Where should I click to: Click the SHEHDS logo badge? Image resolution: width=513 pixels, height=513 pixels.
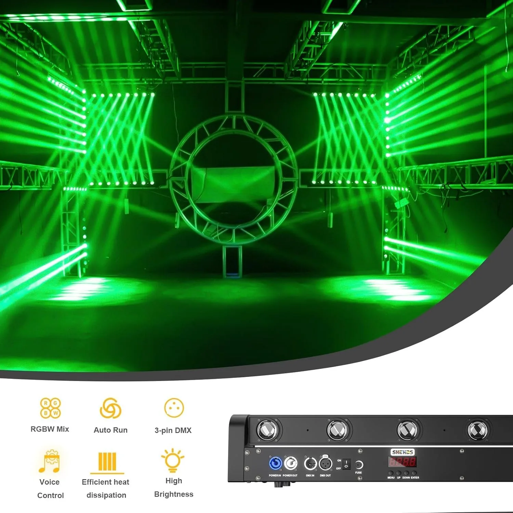tap(403, 452)
